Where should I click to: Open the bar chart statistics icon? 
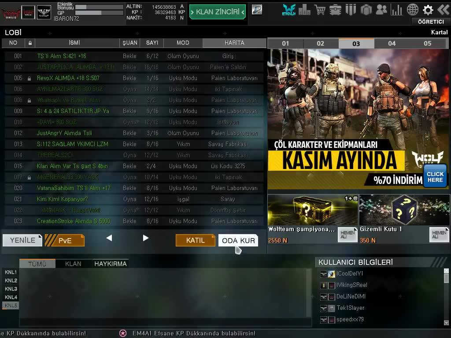pyautogui.click(x=397, y=10)
